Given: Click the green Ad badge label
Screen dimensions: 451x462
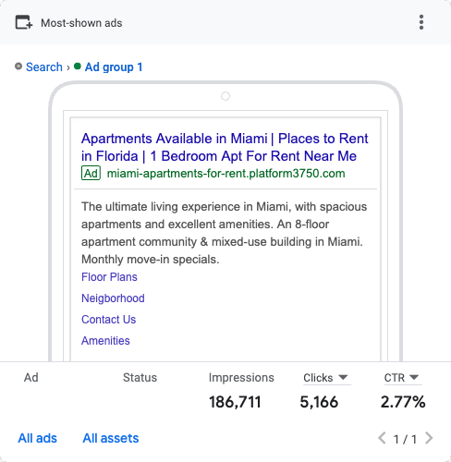Looking at the screenshot, I should pos(91,173).
